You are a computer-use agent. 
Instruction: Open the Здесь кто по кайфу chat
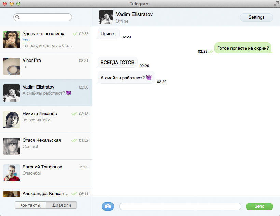pyautogui.click(x=46, y=40)
